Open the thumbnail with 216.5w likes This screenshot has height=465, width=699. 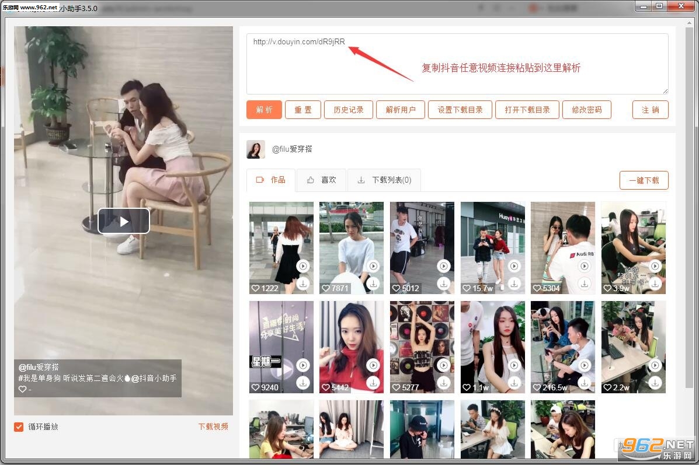563,347
